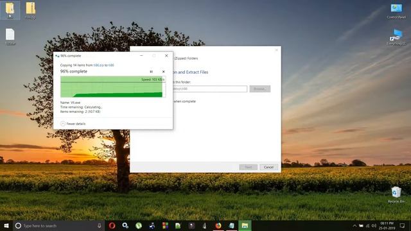
Task: Open the magnifier search app on taskbar
Action: click(x=125, y=225)
